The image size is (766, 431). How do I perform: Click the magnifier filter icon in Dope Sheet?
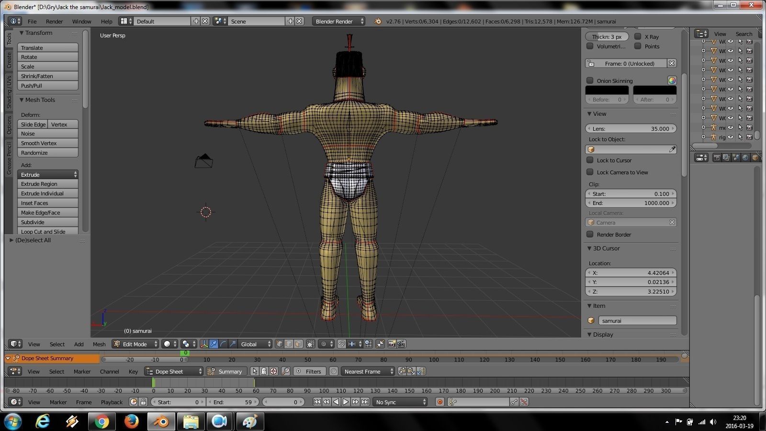(286, 371)
